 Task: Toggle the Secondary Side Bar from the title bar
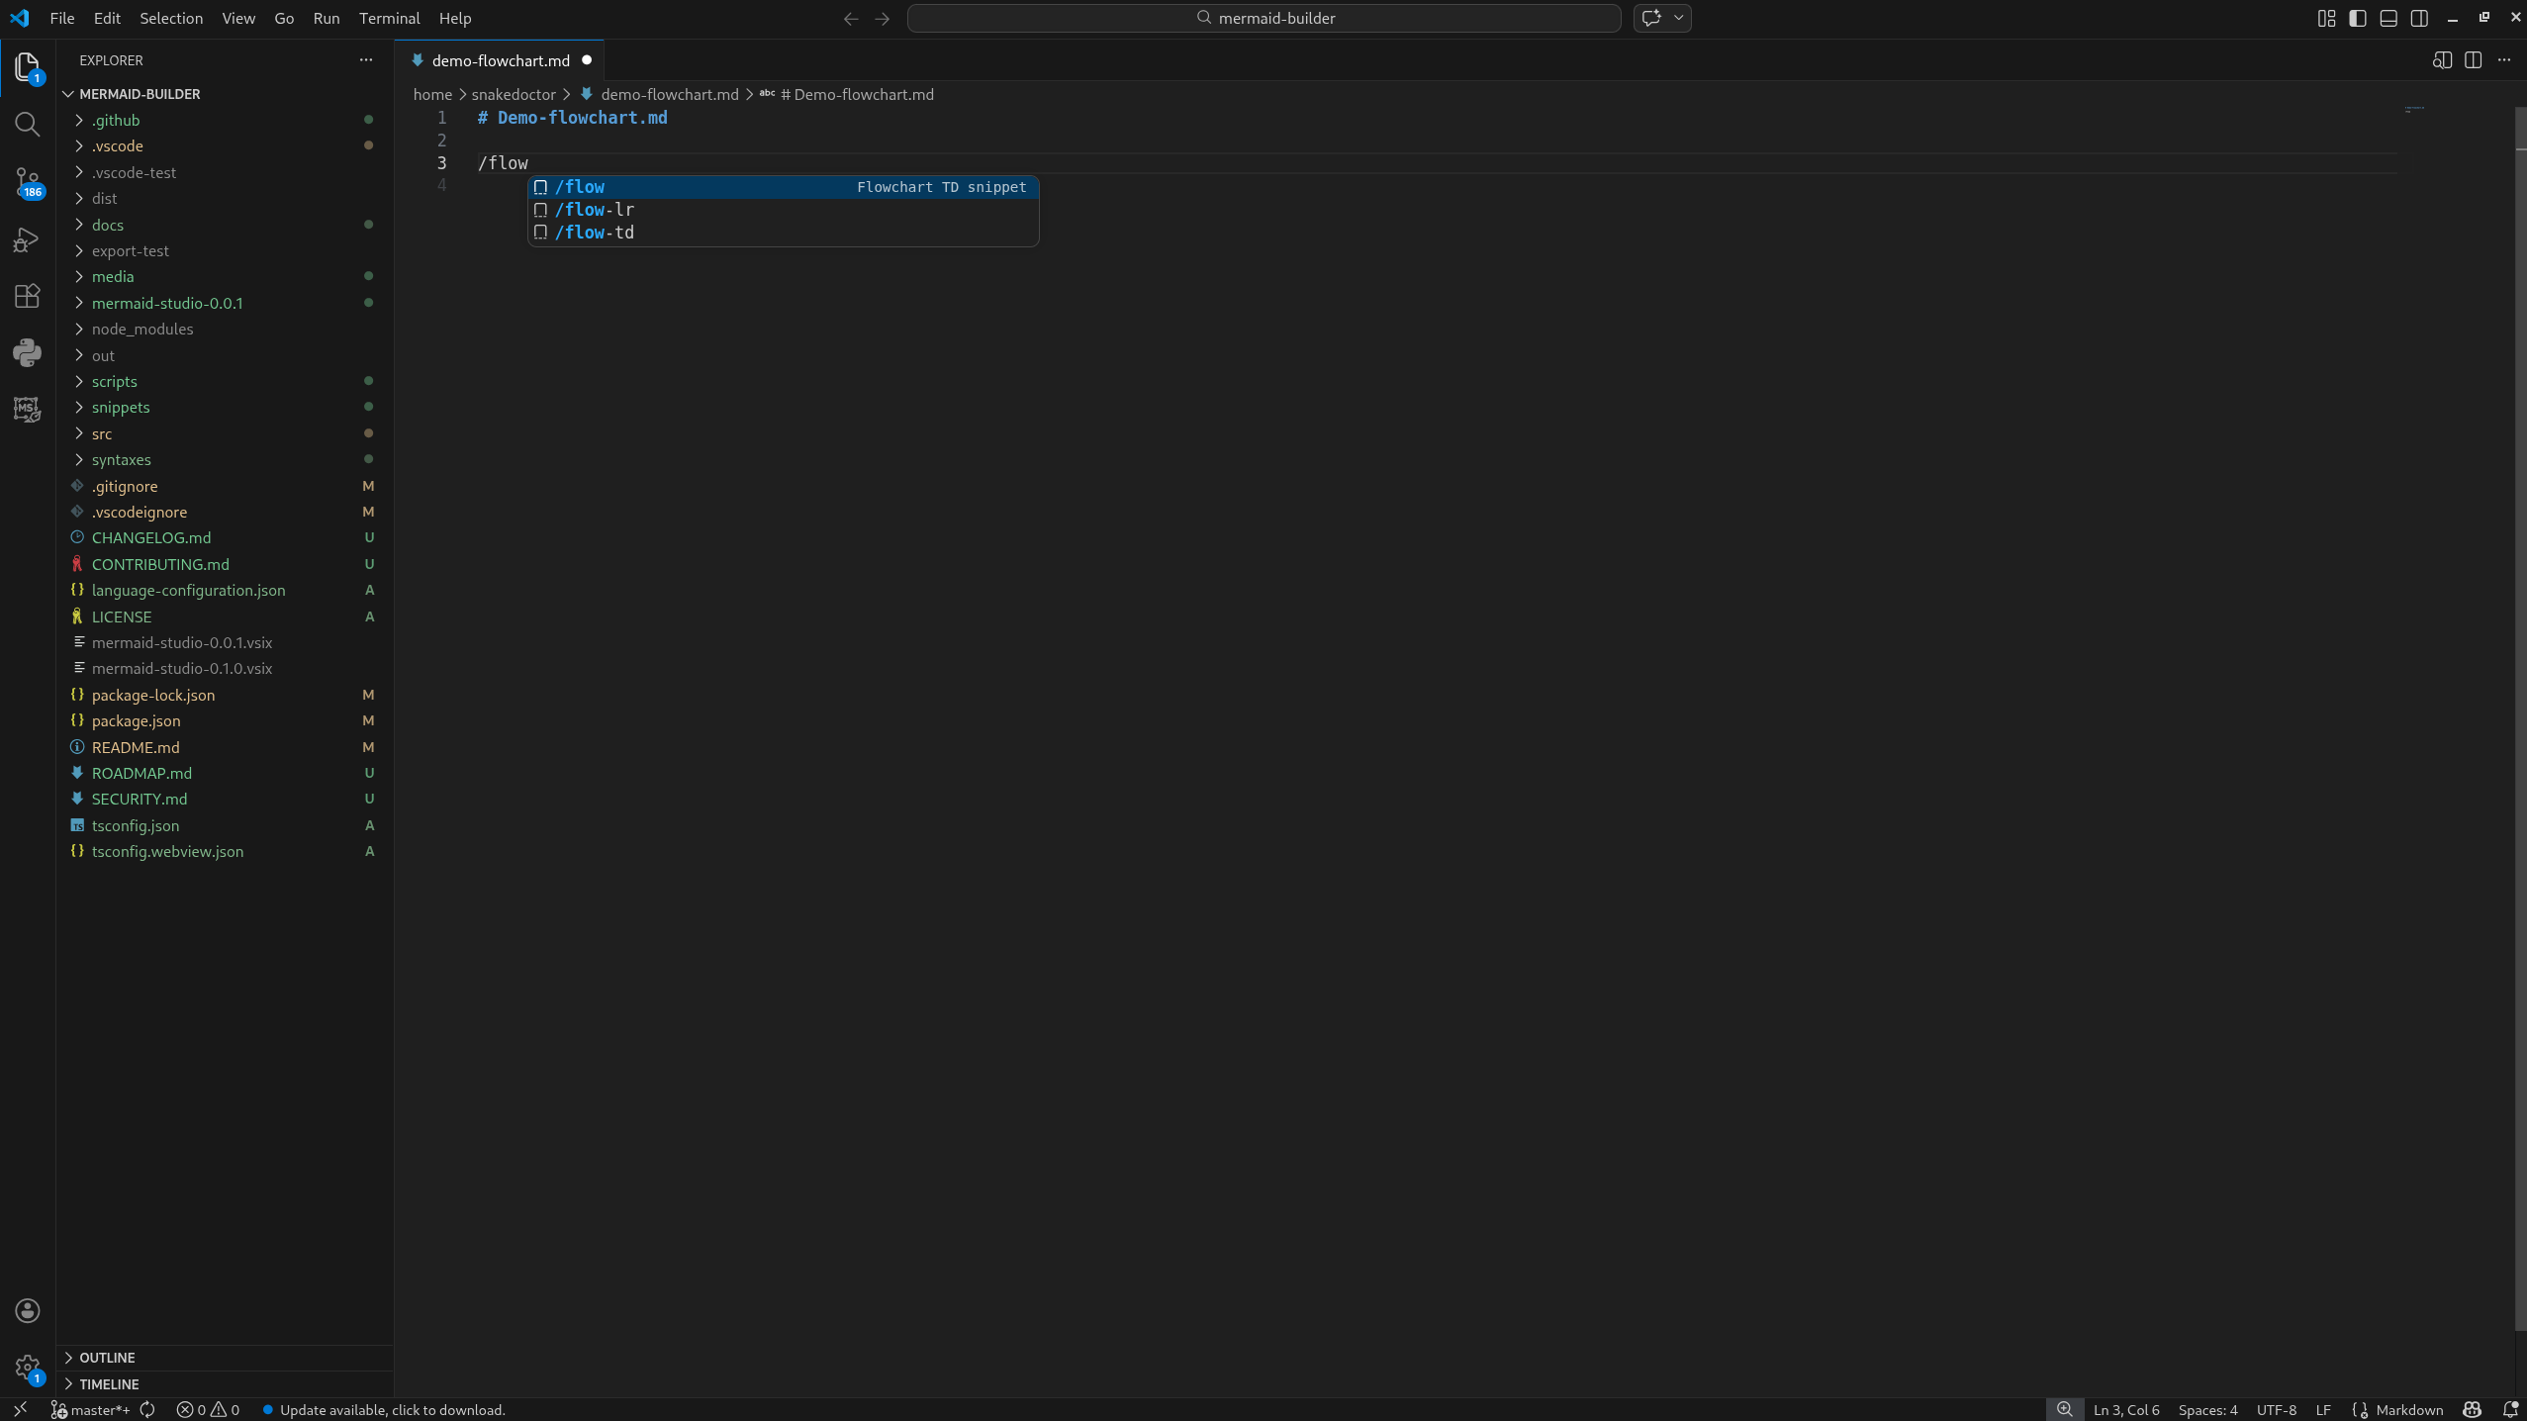tap(2420, 18)
